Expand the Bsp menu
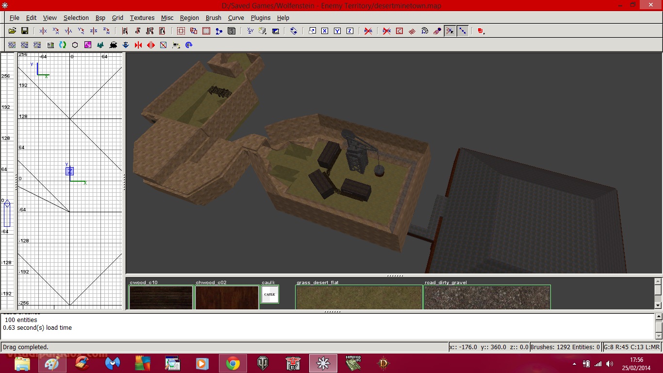This screenshot has width=663, height=373. pos(100,17)
